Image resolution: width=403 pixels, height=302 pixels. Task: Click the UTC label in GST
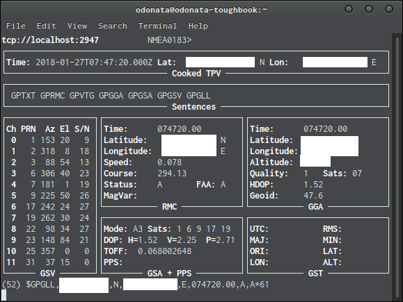pyautogui.click(x=260, y=229)
